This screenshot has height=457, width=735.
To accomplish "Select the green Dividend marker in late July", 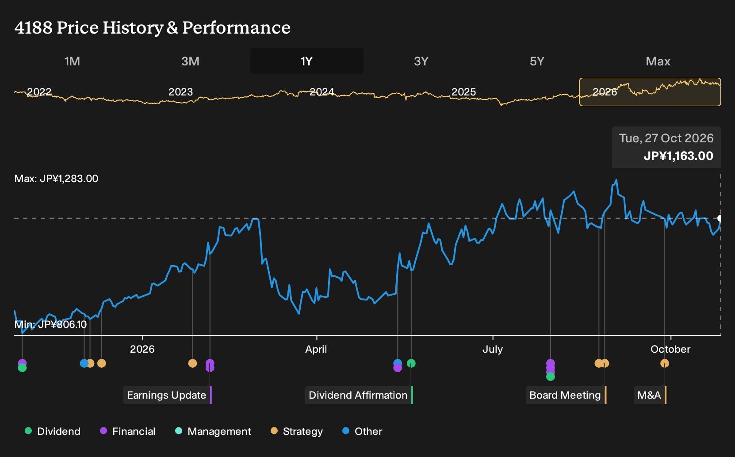I will coord(551,377).
